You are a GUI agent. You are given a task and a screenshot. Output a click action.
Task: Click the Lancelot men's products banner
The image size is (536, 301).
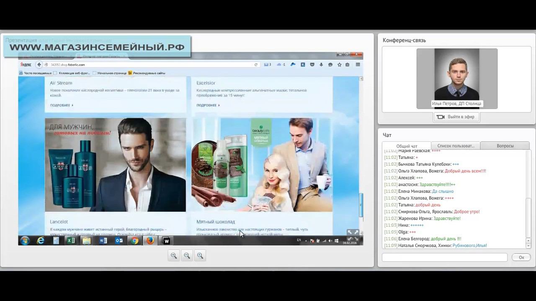pos(115,165)
